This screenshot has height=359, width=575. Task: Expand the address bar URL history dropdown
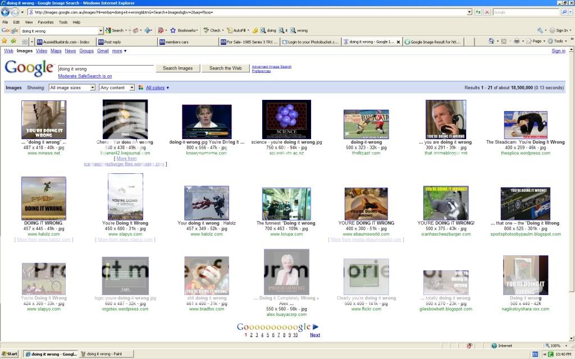click(469, 12)
